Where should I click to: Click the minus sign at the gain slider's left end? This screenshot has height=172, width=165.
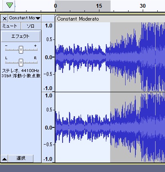(6, 46)
